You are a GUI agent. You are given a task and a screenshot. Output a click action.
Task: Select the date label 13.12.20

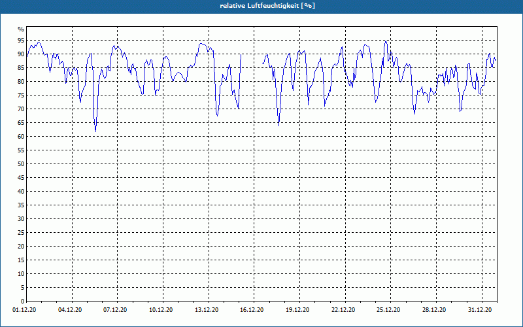(207, 310)
